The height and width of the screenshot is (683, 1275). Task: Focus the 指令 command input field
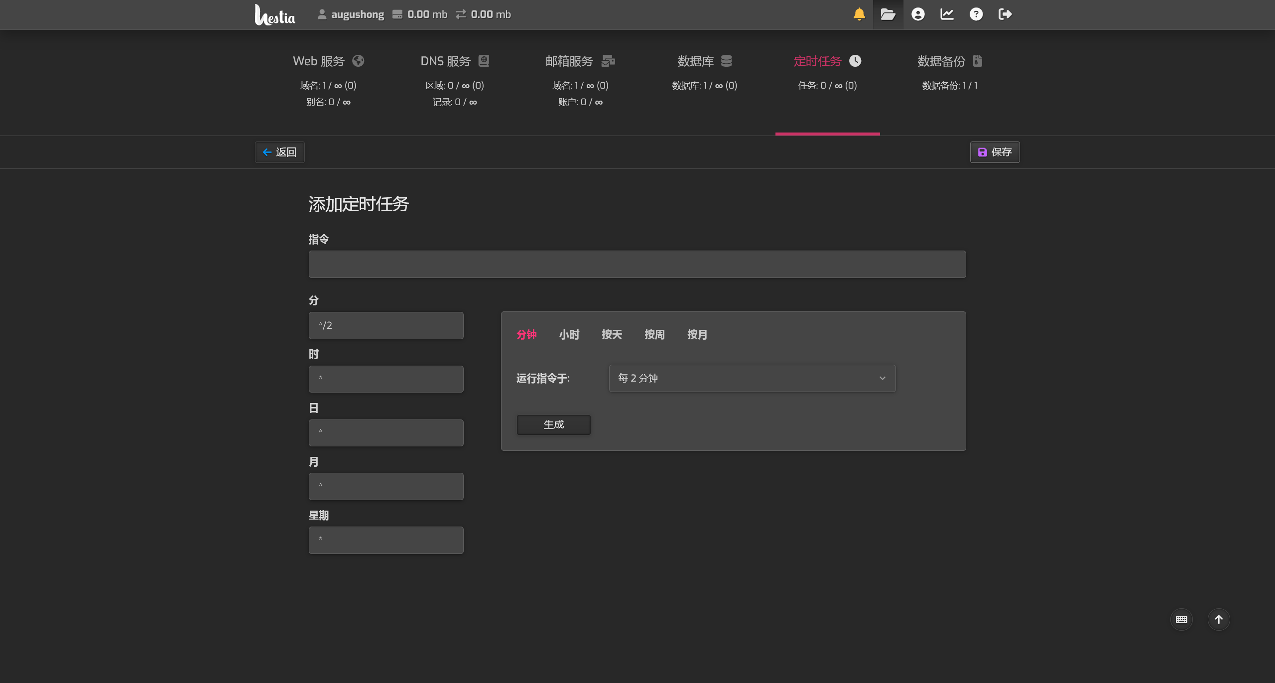[x=637, y=264]
